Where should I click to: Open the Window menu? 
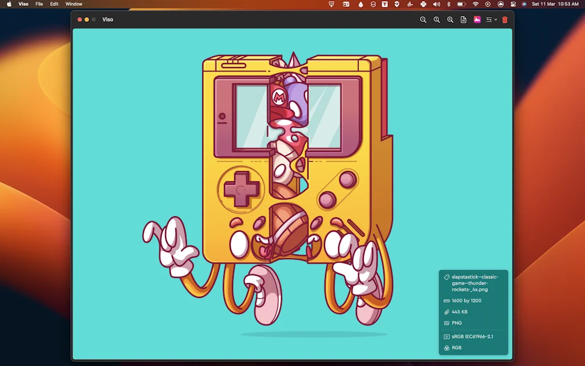point(74,4)
